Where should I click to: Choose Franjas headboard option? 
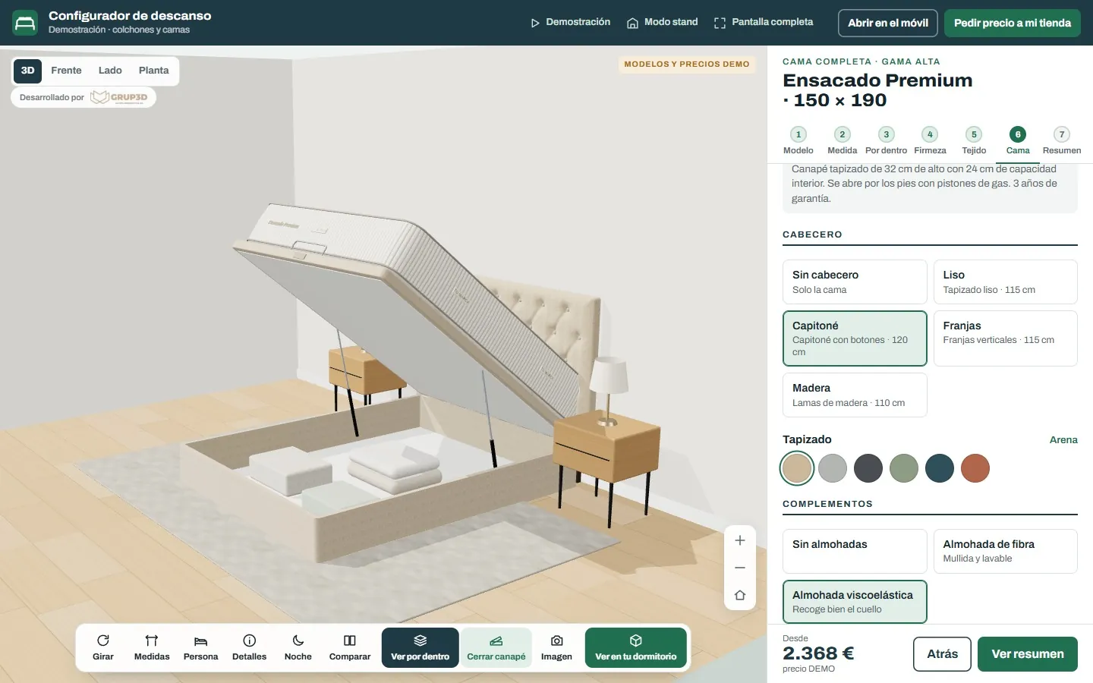pyautogui.click(x=1006, y=338)
